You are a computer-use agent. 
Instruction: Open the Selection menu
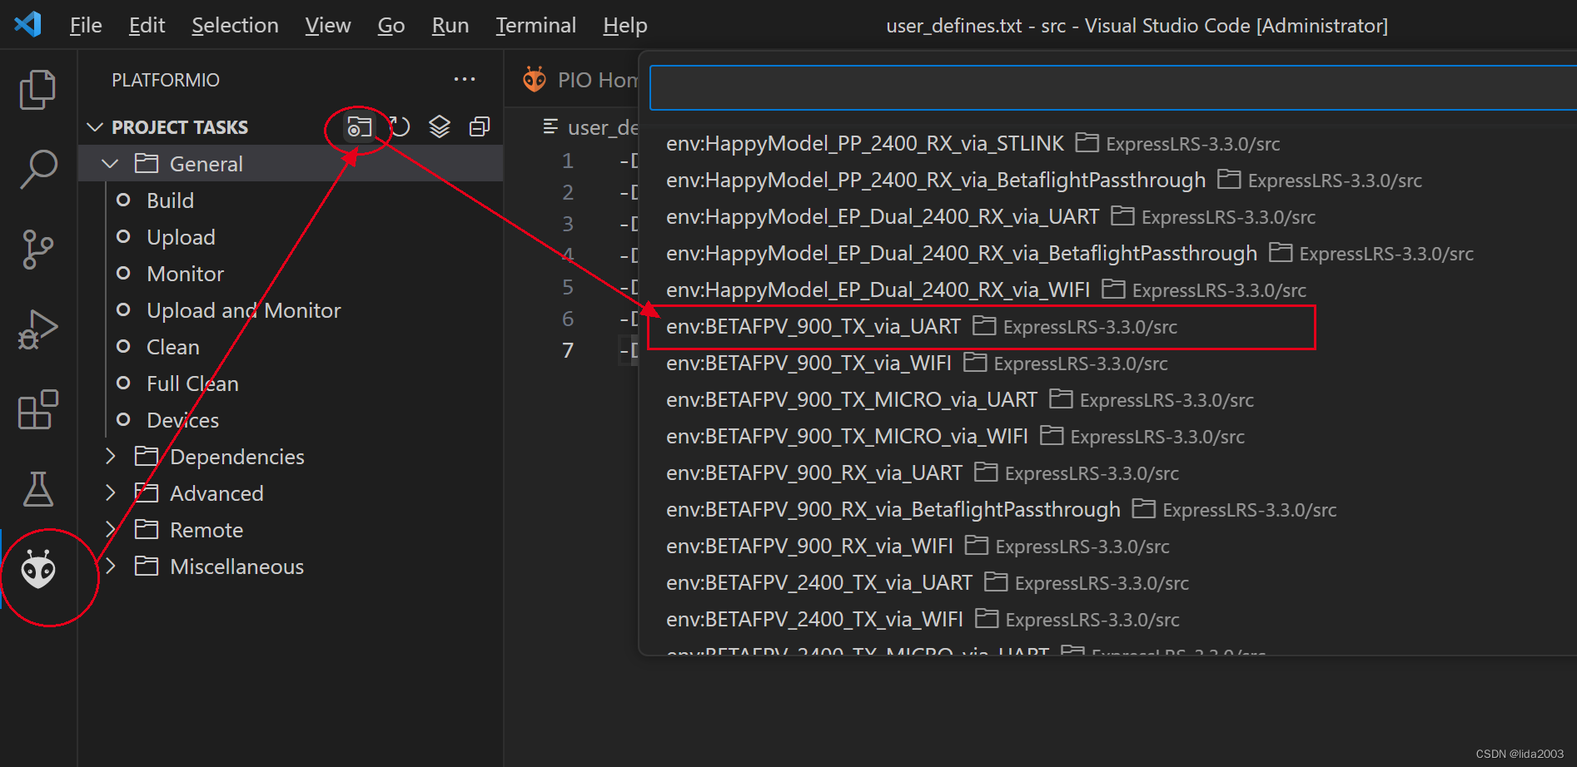tap(235, 26)
